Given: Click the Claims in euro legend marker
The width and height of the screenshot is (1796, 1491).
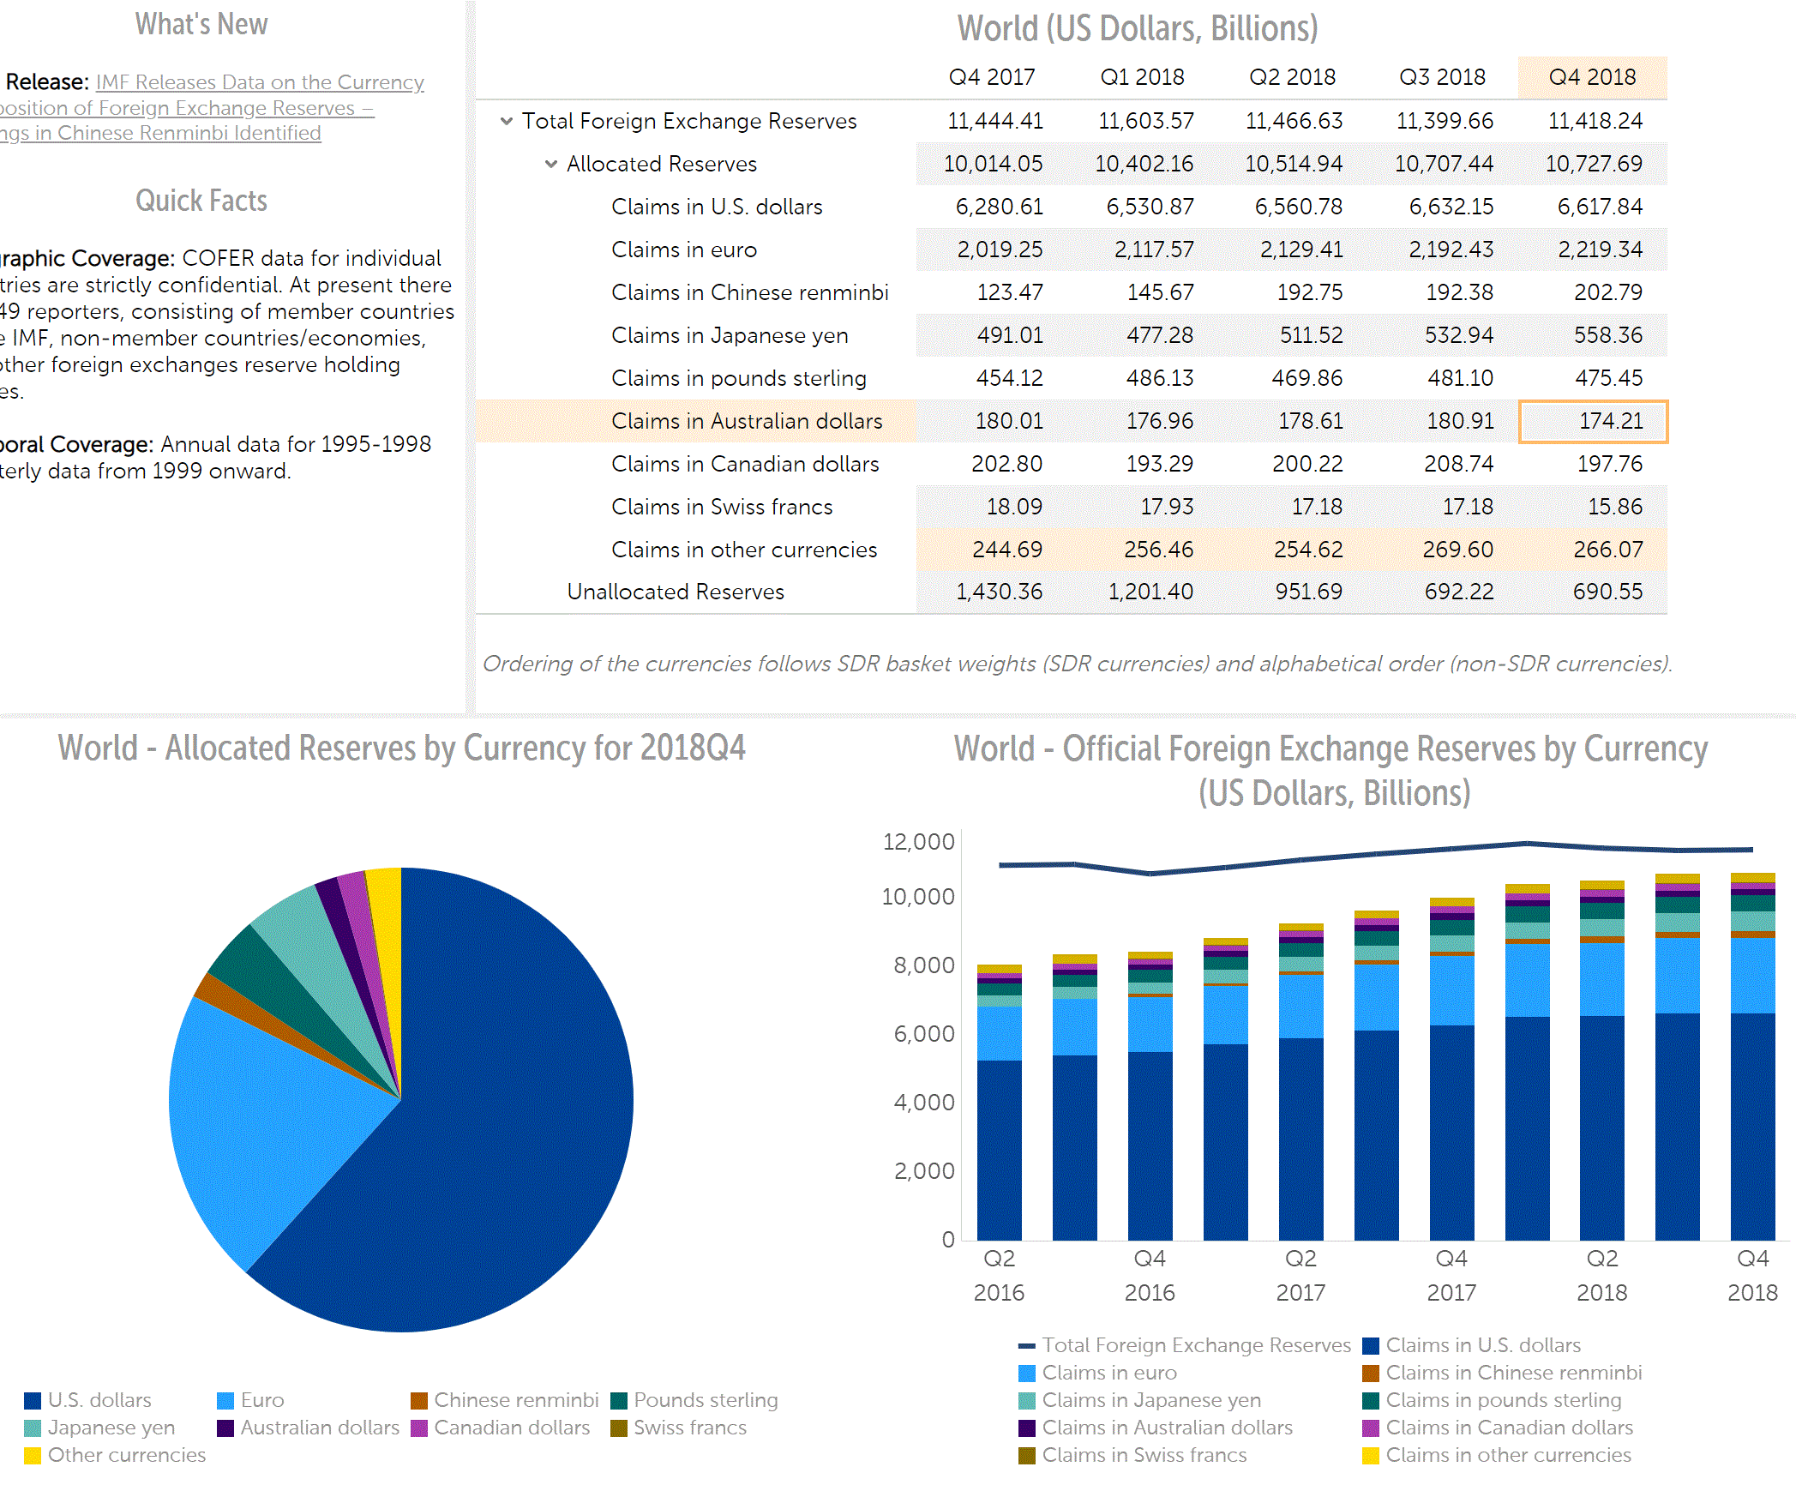Looking at the screenshot, I should [1027, 1374].
